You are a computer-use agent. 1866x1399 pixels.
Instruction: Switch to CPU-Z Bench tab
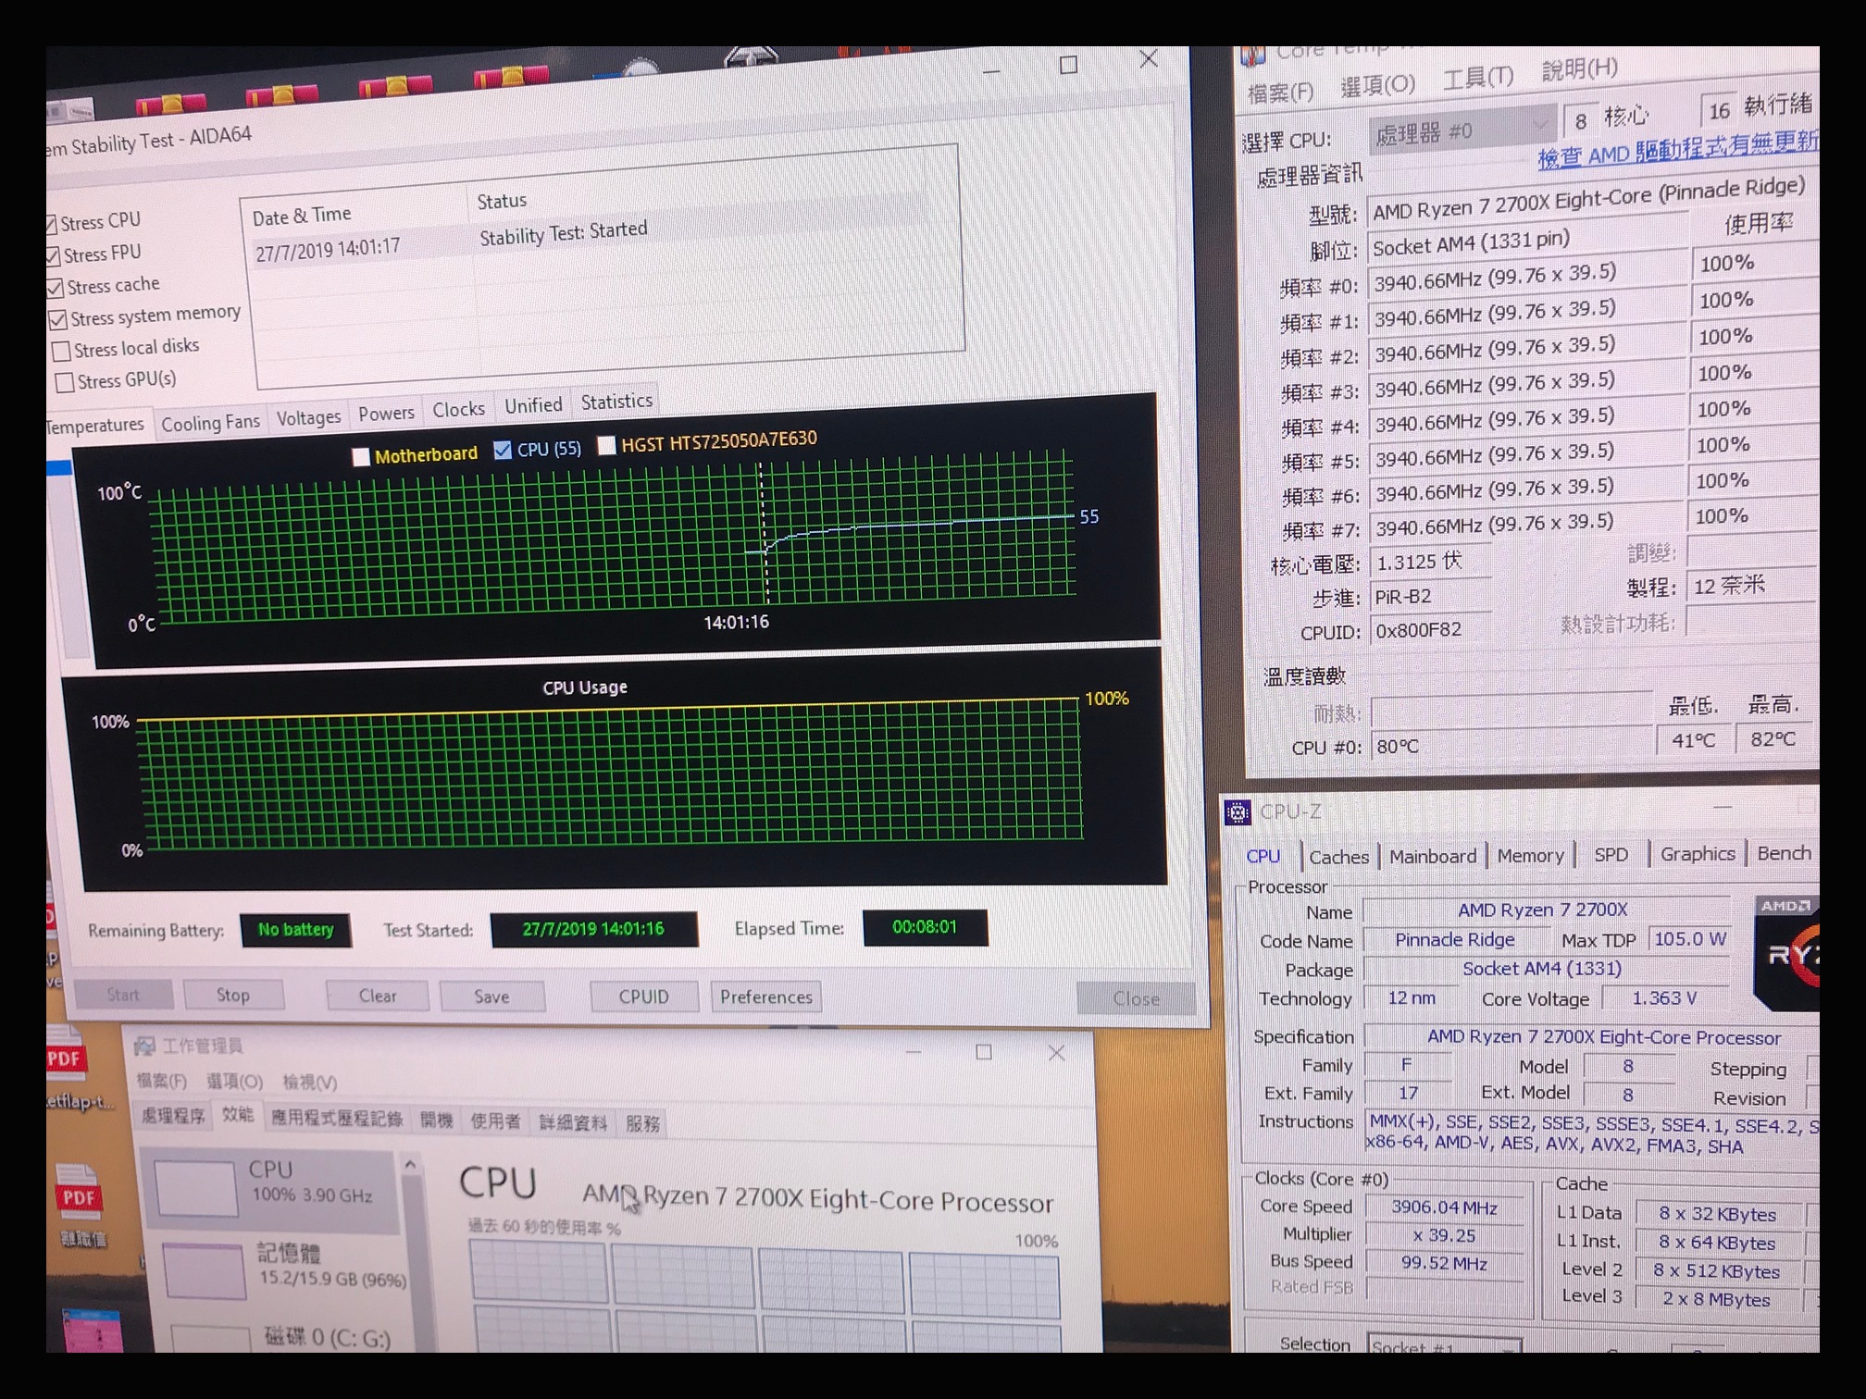1784,853
